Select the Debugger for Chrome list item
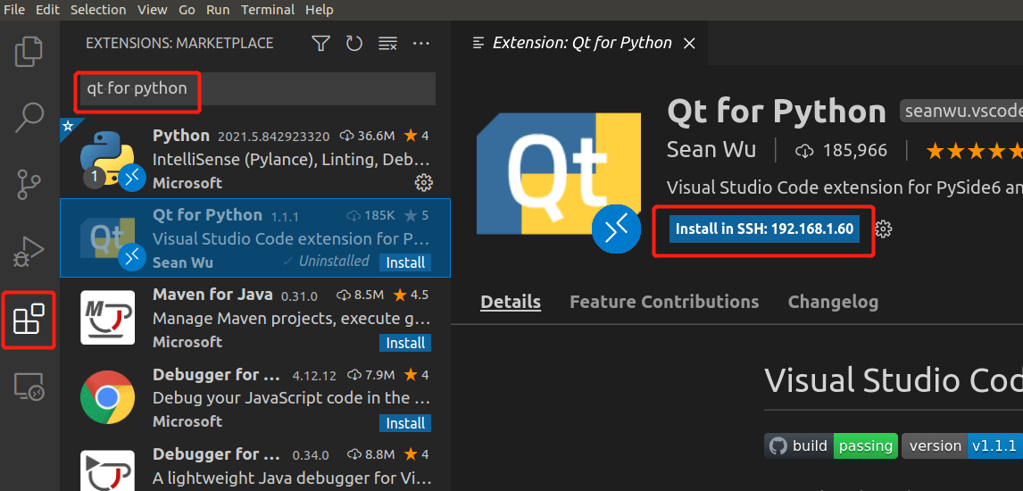The image size is (1023, 491). click(255, 397)
